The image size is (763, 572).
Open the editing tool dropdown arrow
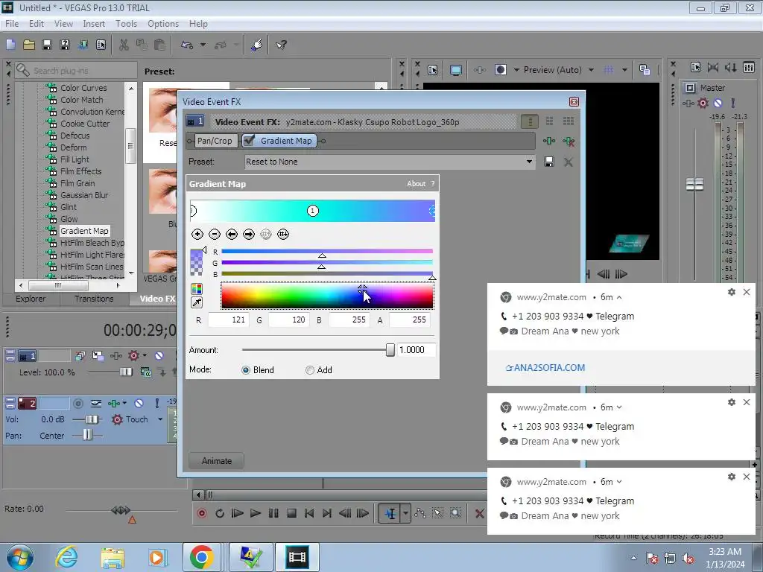(x=405, y=513)
